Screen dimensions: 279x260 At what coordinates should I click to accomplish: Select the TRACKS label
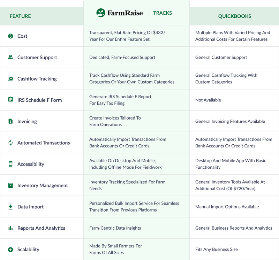[x=163, y=13]
